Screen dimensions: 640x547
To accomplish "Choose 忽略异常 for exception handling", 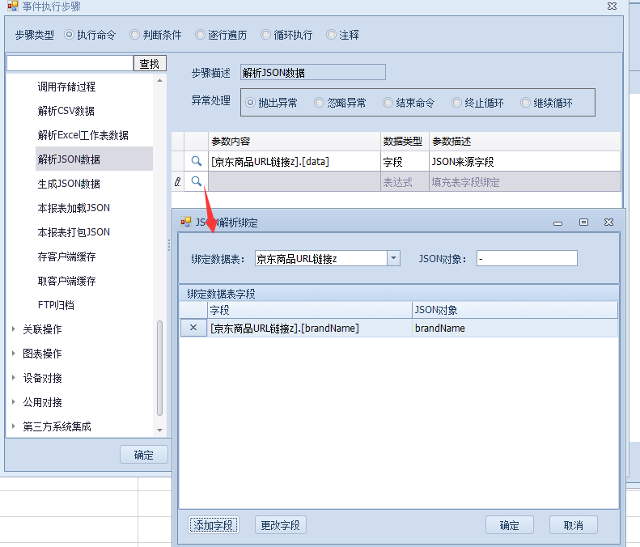I will click(x=320, y=103).
